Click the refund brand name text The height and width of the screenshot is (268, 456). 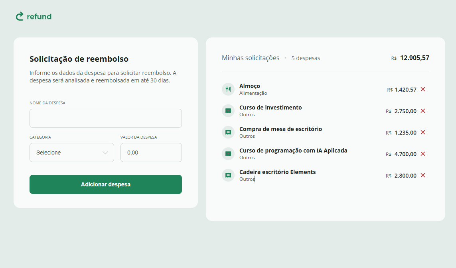pos(39,17)
